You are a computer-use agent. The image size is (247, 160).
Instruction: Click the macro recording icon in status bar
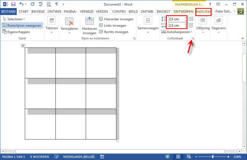pos(102,157)
